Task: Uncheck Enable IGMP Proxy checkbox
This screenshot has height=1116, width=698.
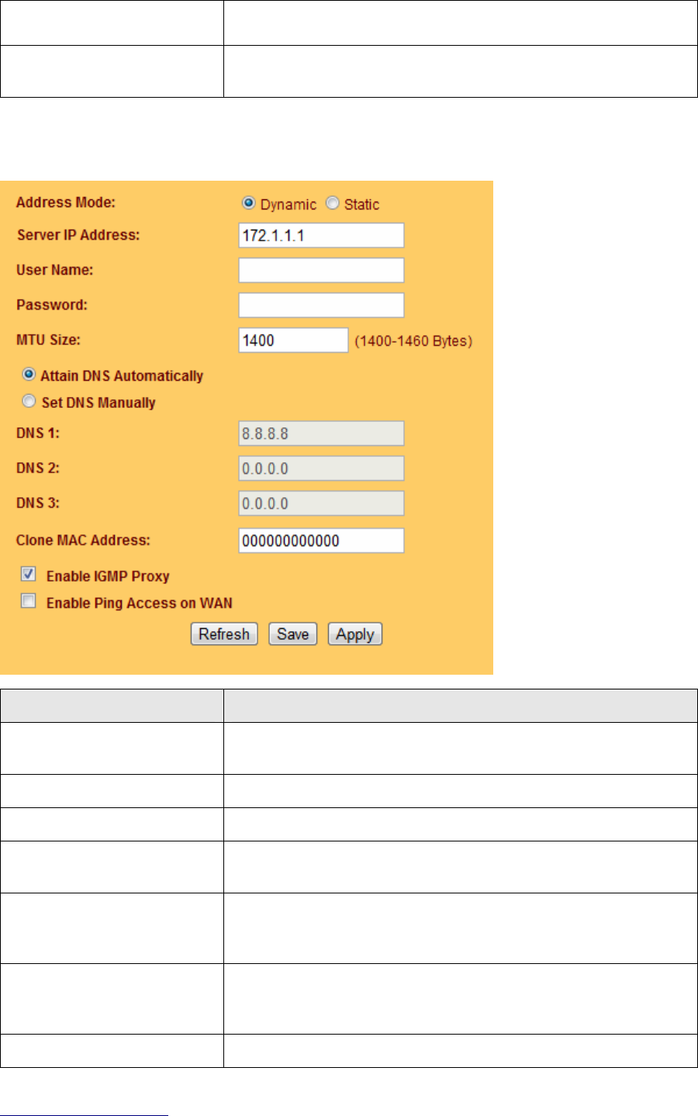Action: (29, 575)
